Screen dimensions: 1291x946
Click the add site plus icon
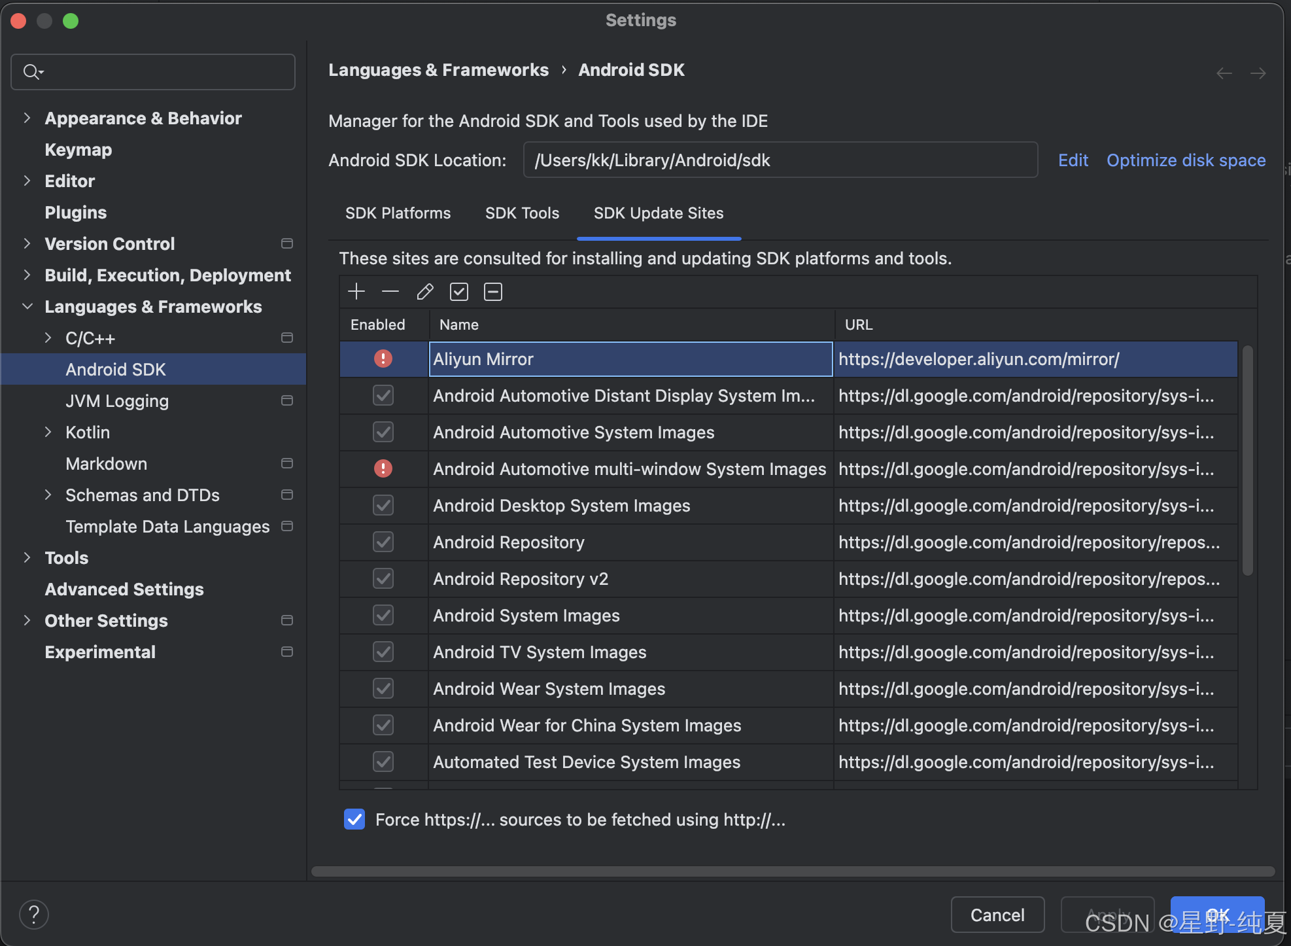point(356,292)
